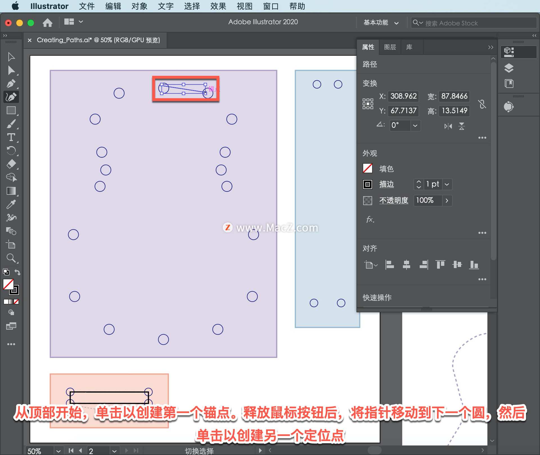540x455 pixels.
Task: Click the 描边 stroke label link
Action: click(x=386, y=184)
